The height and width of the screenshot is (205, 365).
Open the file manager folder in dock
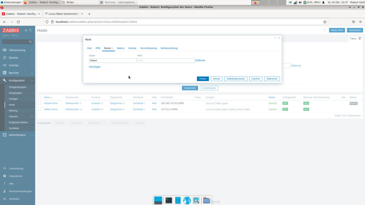206,200
